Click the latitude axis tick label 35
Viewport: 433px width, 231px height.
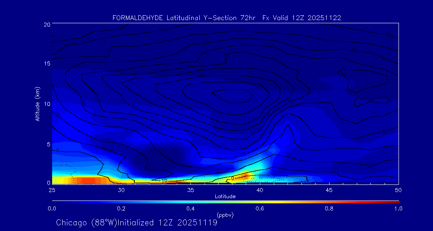190,190
